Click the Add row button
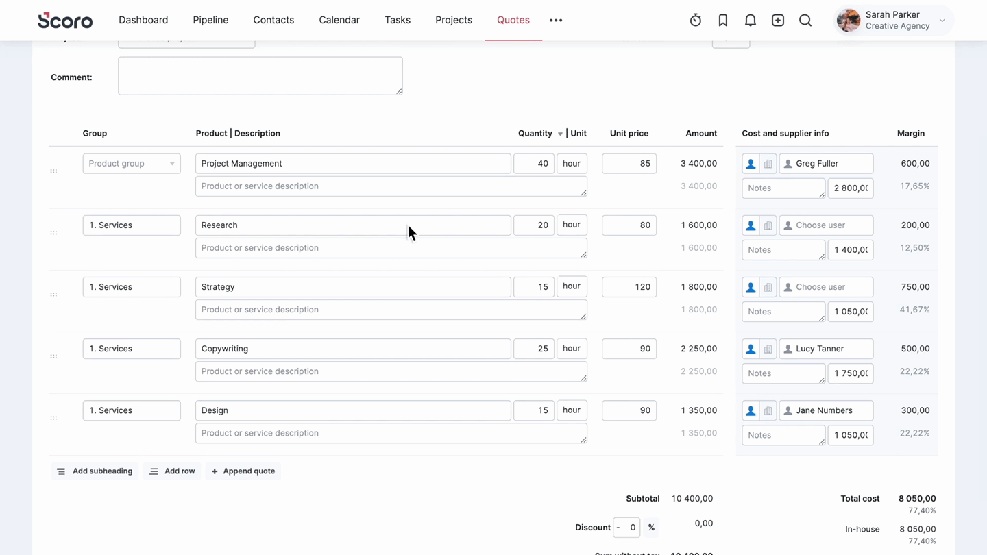This screenshot has width=987, height=555. coord(172,471)
